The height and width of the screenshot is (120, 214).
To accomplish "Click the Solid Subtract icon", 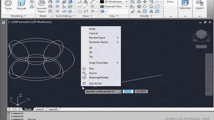I will tap(58, 6).
